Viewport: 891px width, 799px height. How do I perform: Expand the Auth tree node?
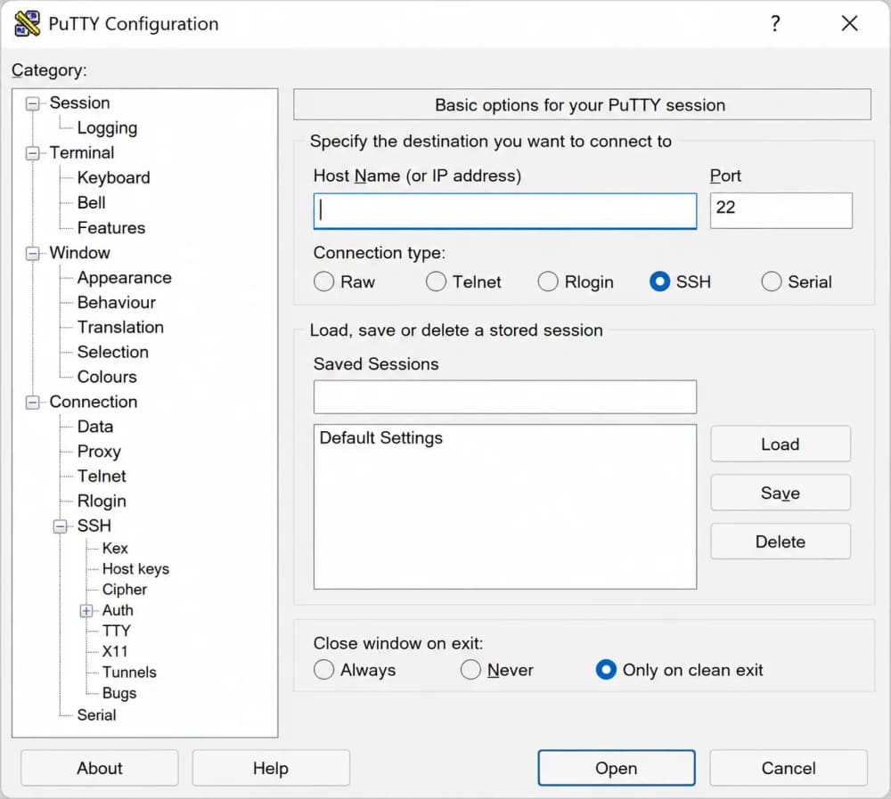click(86, 611)
